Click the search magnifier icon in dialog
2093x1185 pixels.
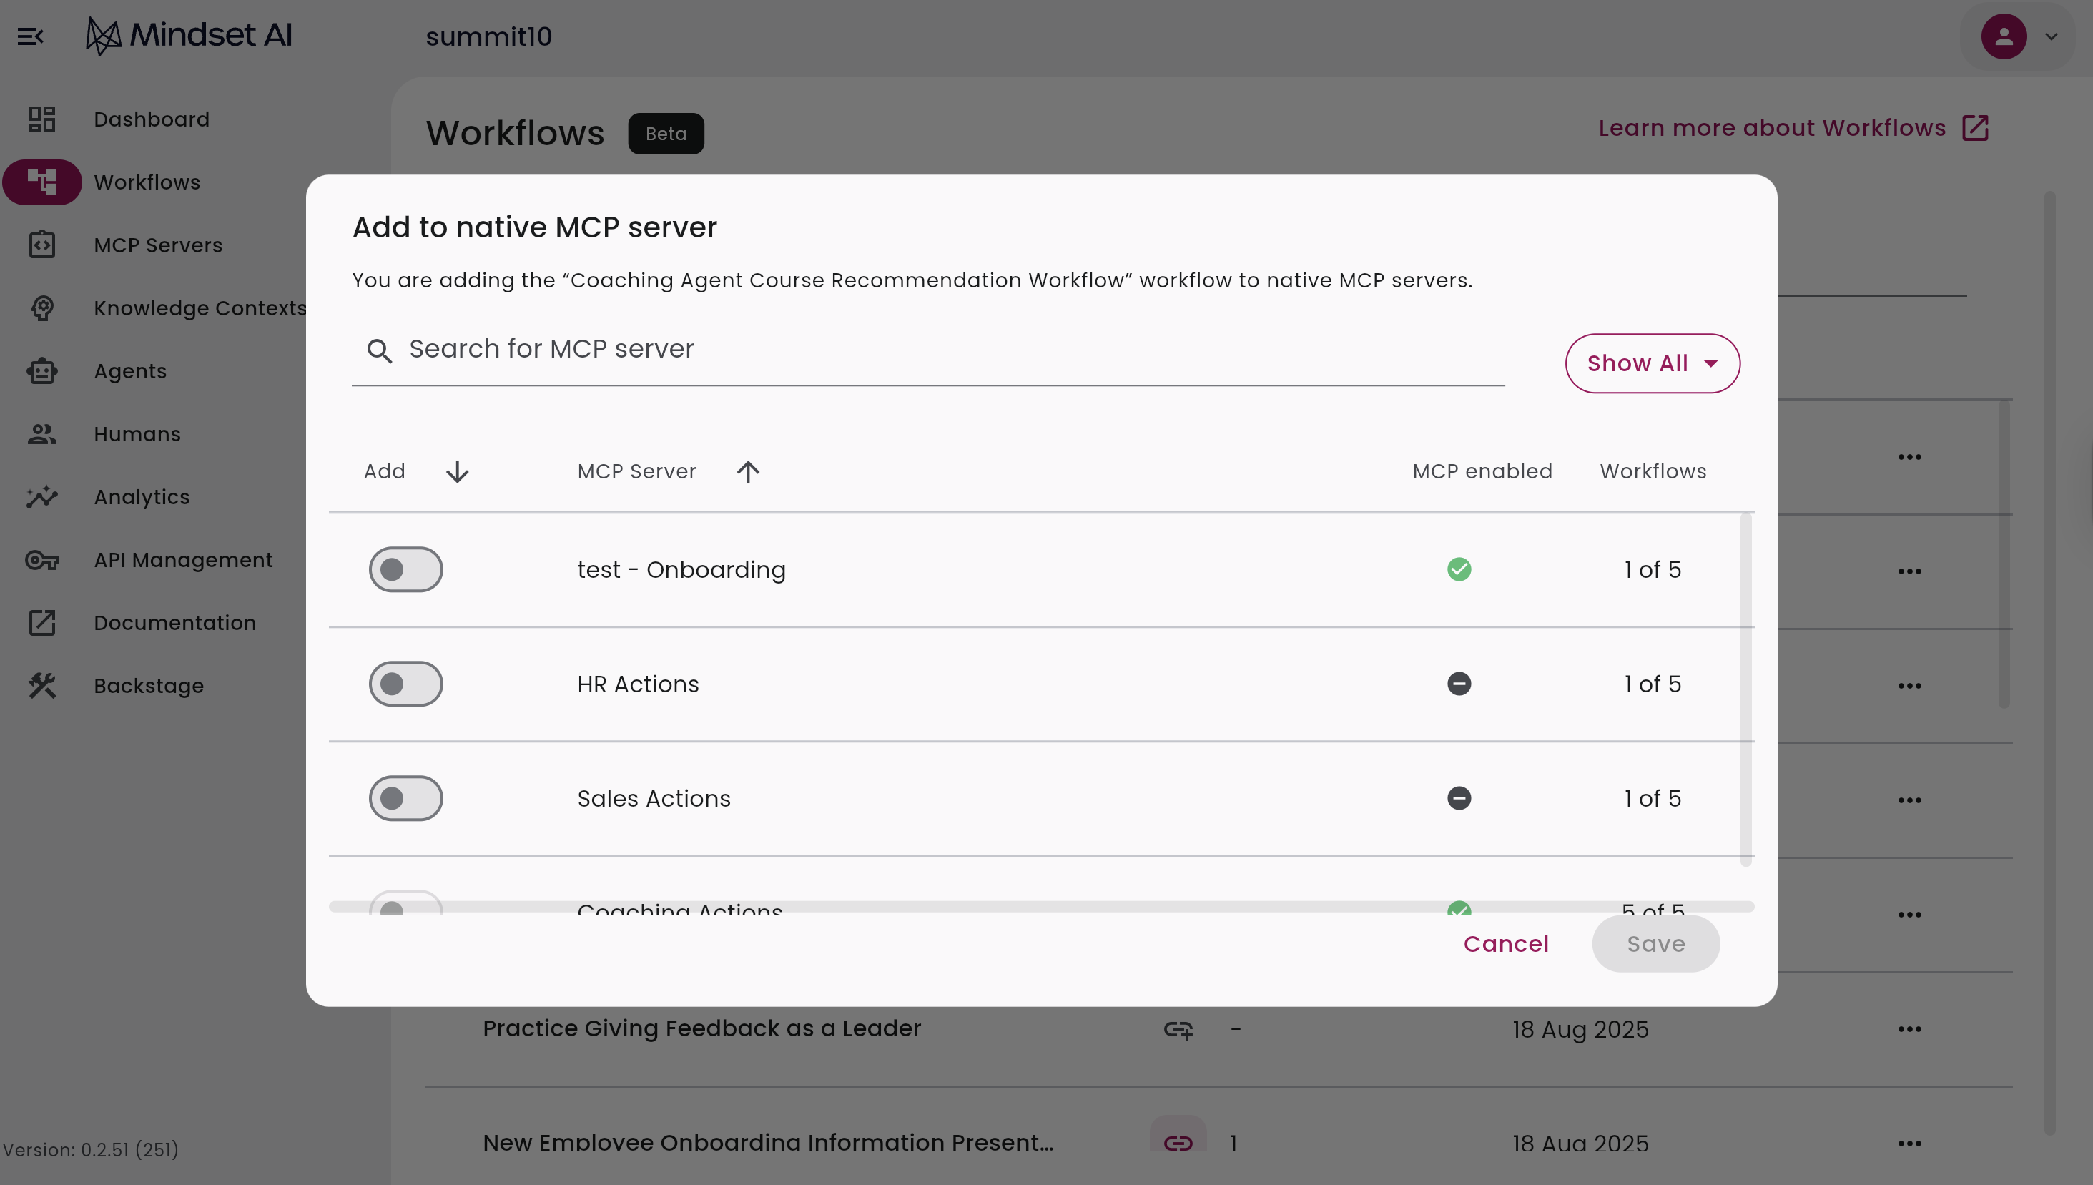pyautogui.click(x=379, y=350)
